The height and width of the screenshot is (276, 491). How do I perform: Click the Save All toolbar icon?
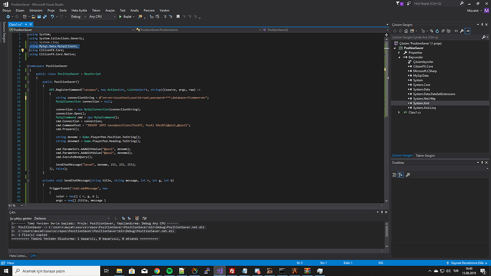44,16
